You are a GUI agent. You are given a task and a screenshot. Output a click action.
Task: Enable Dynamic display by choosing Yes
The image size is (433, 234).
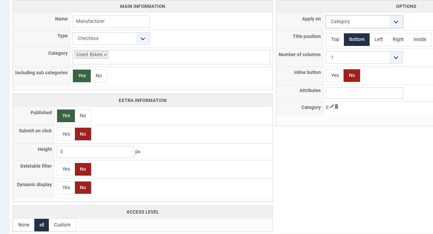tap(66, 187)
